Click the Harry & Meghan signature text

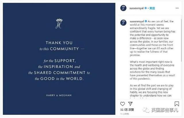click(59, 95)
